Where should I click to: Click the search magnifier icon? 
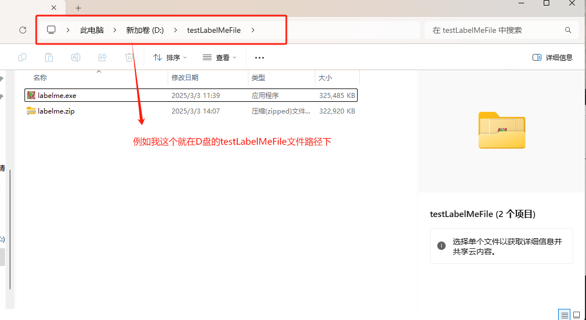tap(568, 30)
